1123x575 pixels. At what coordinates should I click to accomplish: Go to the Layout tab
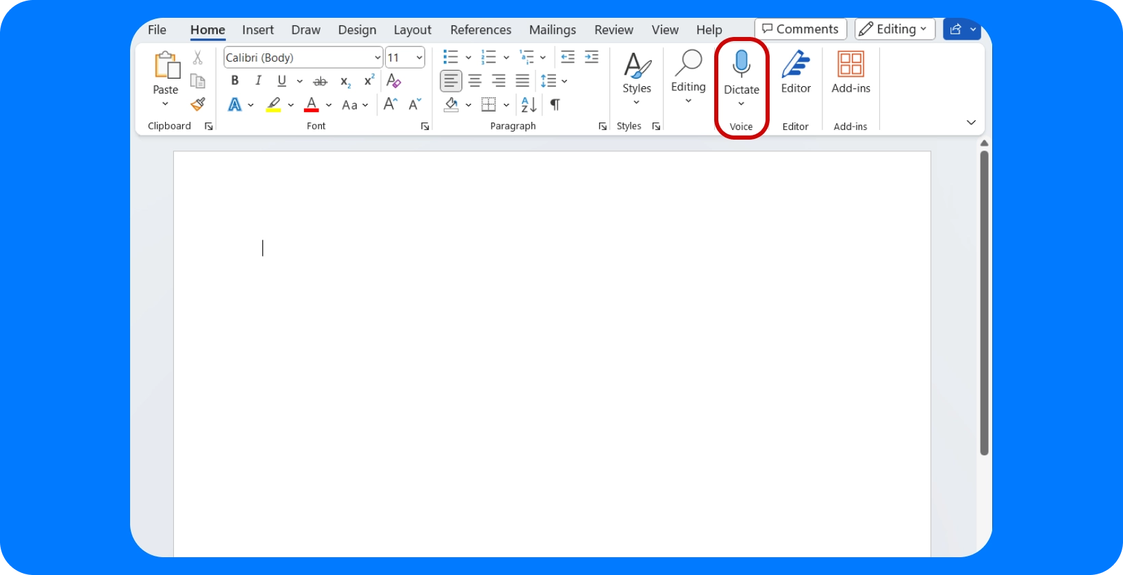click(412, 29)
